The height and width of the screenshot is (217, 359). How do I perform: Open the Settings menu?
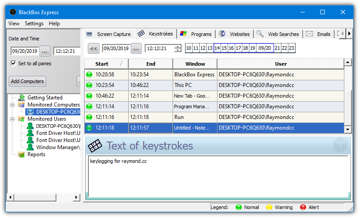pos(34,24)
